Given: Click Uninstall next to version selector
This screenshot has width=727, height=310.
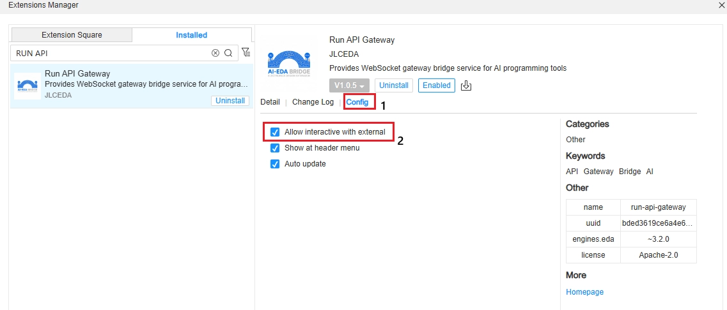Looking at the screenshot, I should point(394,85).
